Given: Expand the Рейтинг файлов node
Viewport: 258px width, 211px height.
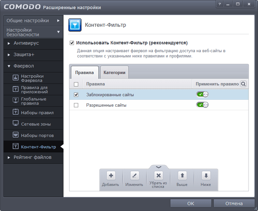Looking at the screenshot, I should click(9, 158).
